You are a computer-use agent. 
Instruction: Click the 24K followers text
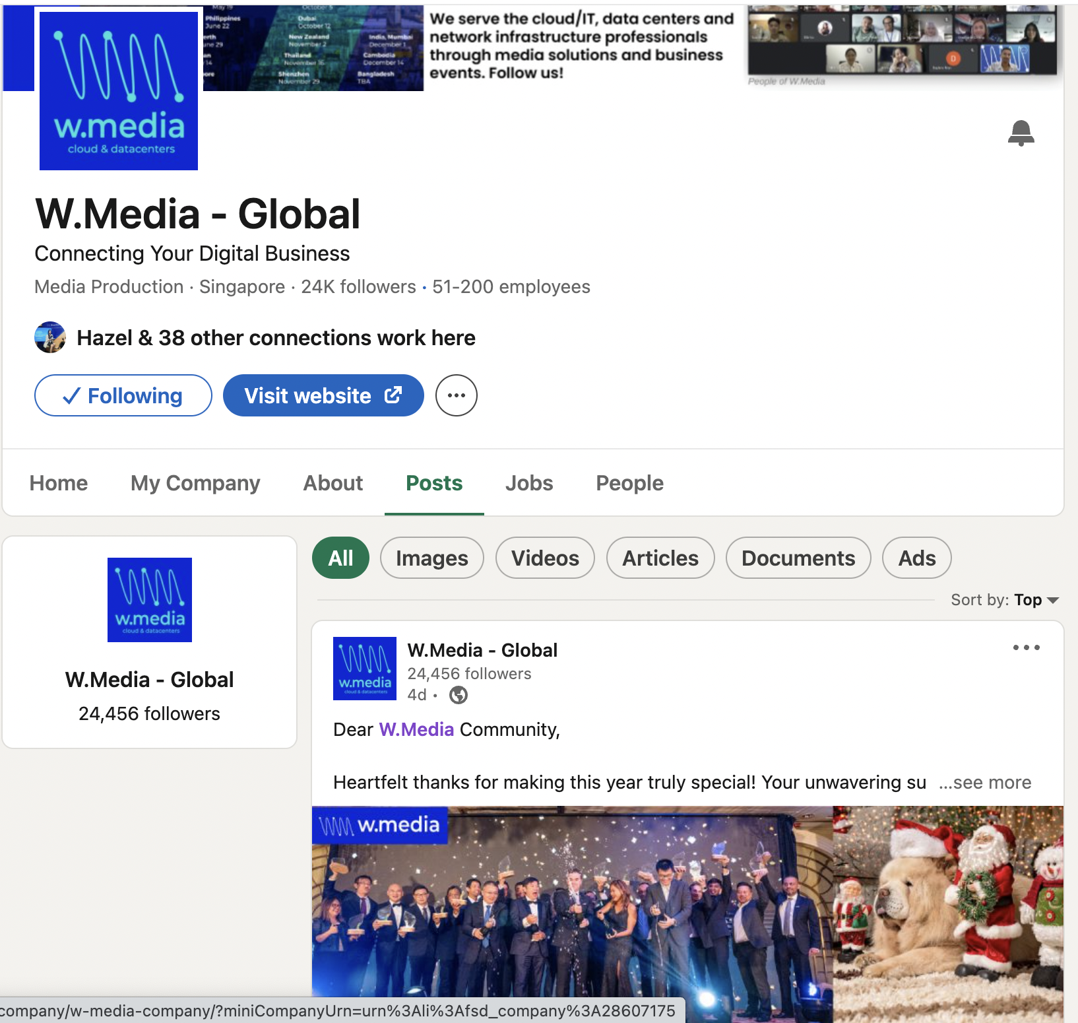(358, 286)
